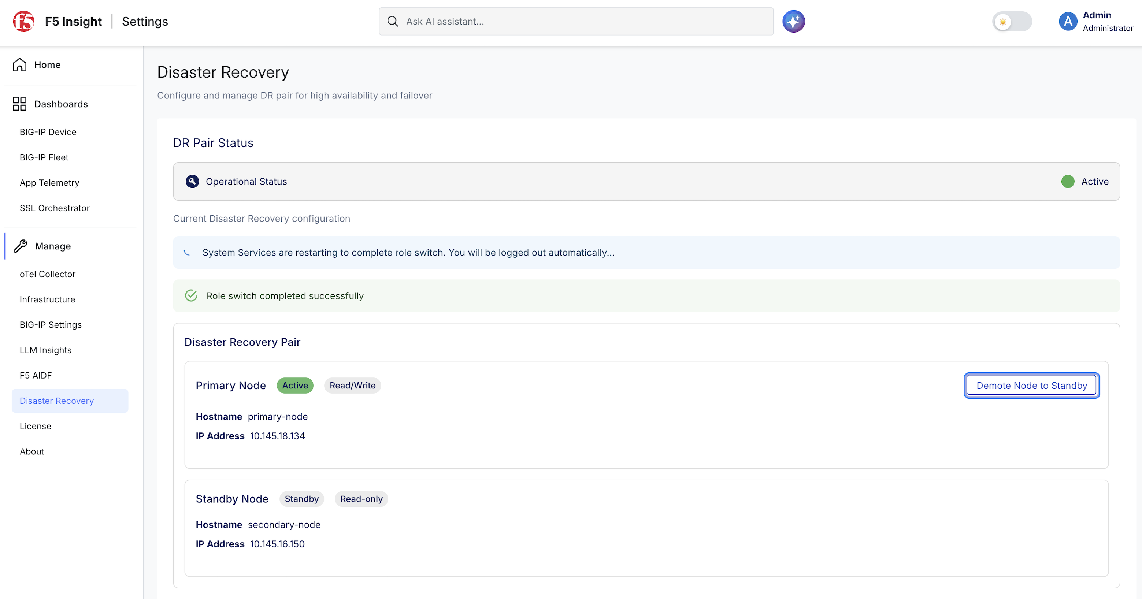Open the License page

point(35,426)
